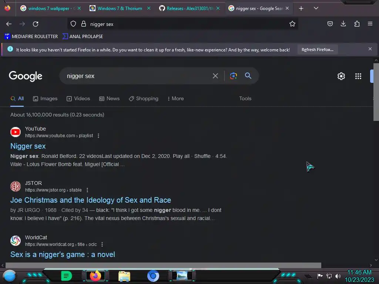Open the tracking protection shield icon
This screenshot has width=379, height=284.
(73, 24)
